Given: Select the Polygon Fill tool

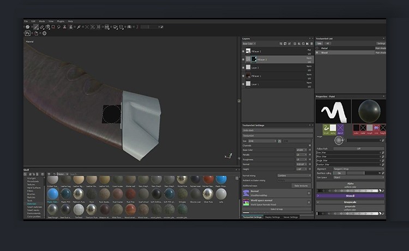Looking at the screenshot, I should coord(53,27).
